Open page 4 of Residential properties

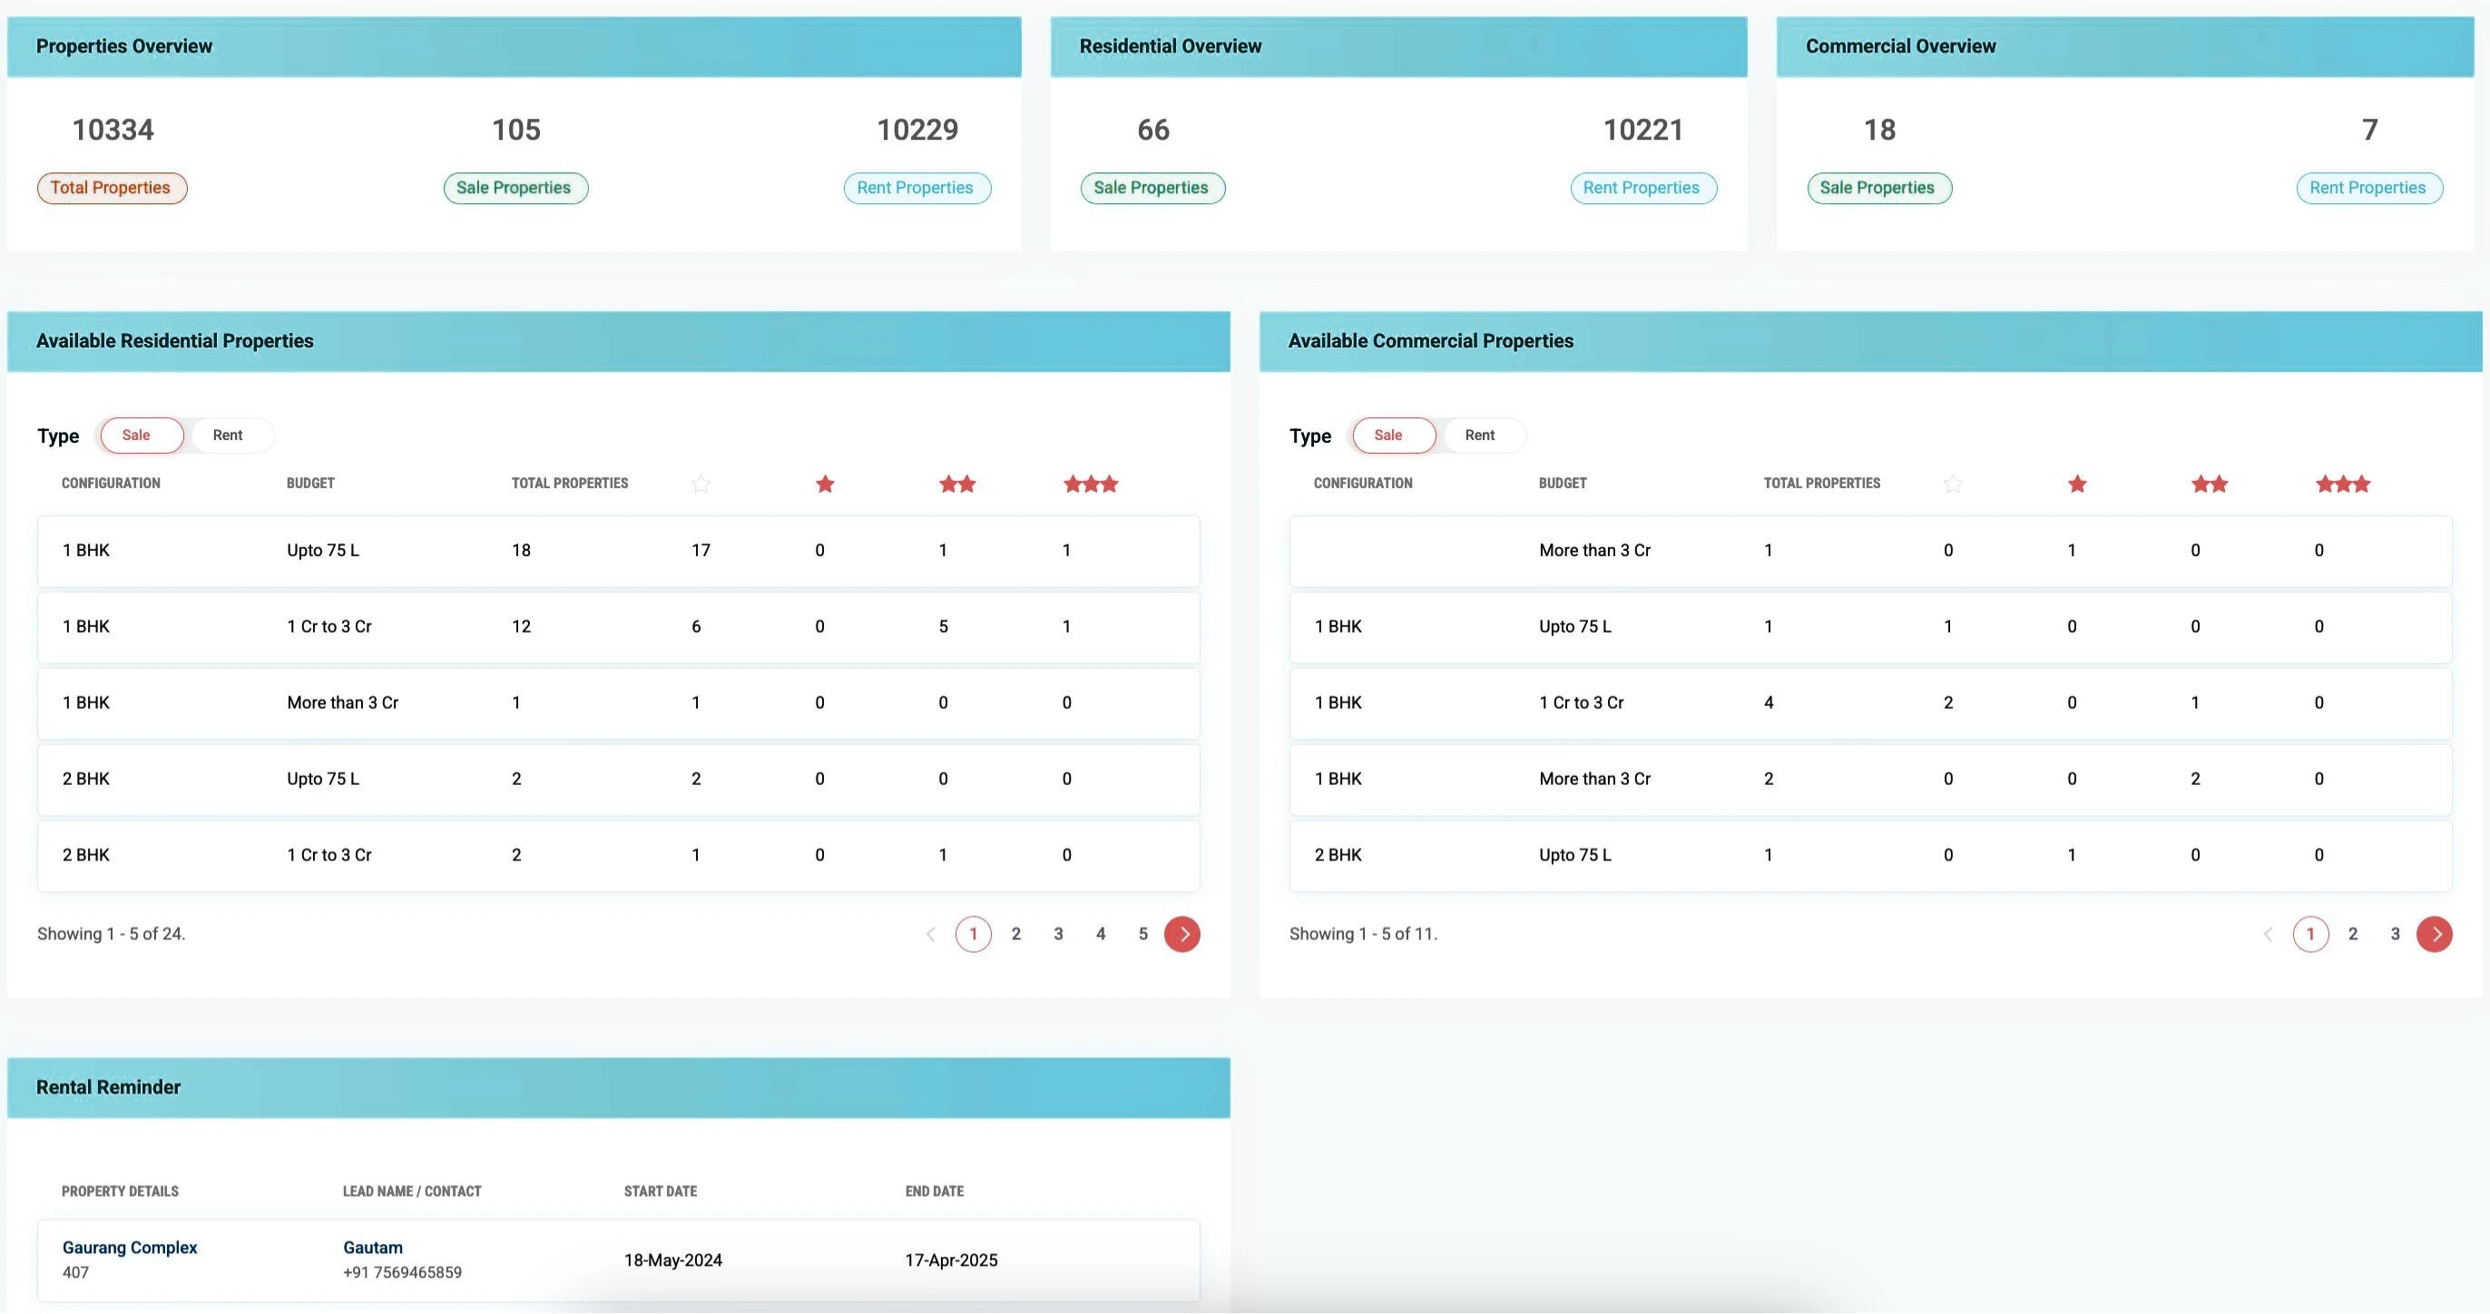tap(1101, 934)
